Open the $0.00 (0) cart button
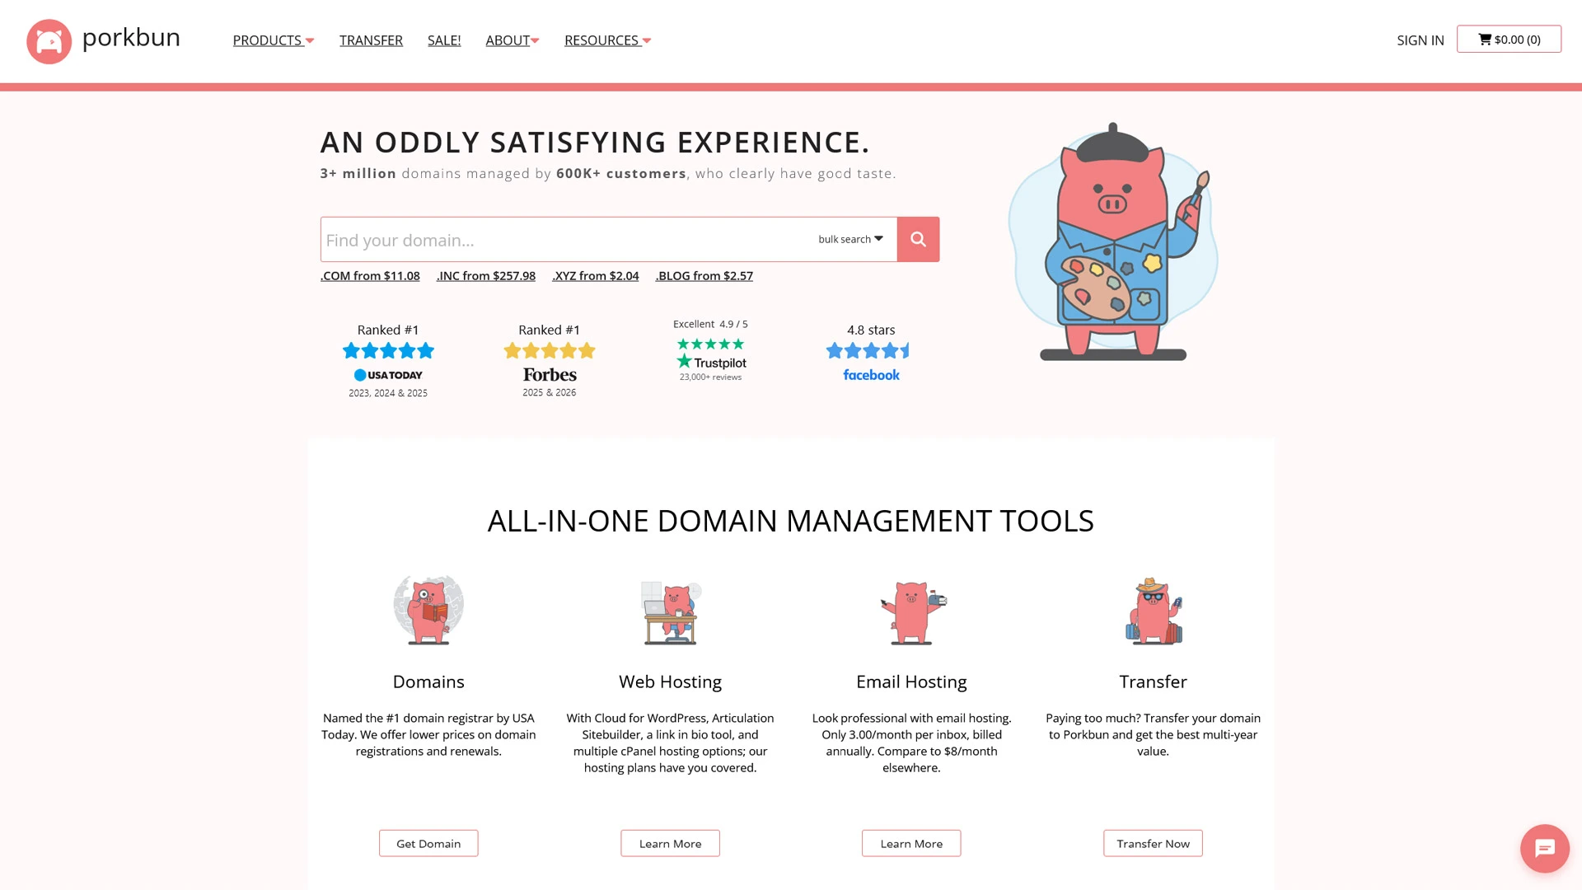This screenshot has height=890, width=1582. coord(1509,40)
